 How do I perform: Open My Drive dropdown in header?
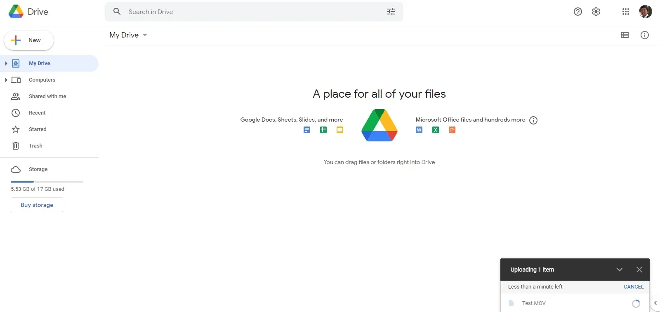coord(145,35)
